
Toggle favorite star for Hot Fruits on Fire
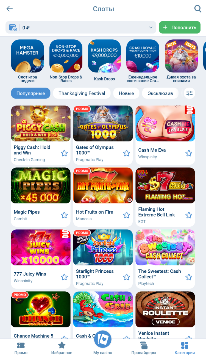tap(126, 215)
